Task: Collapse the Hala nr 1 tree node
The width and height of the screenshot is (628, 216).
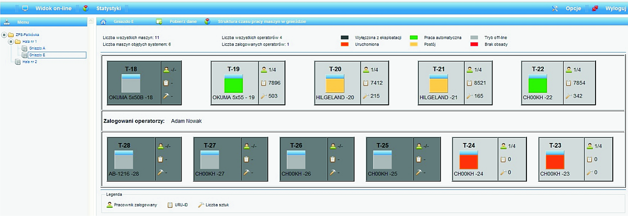Action: pyautogui.click(x=10, y=42)
